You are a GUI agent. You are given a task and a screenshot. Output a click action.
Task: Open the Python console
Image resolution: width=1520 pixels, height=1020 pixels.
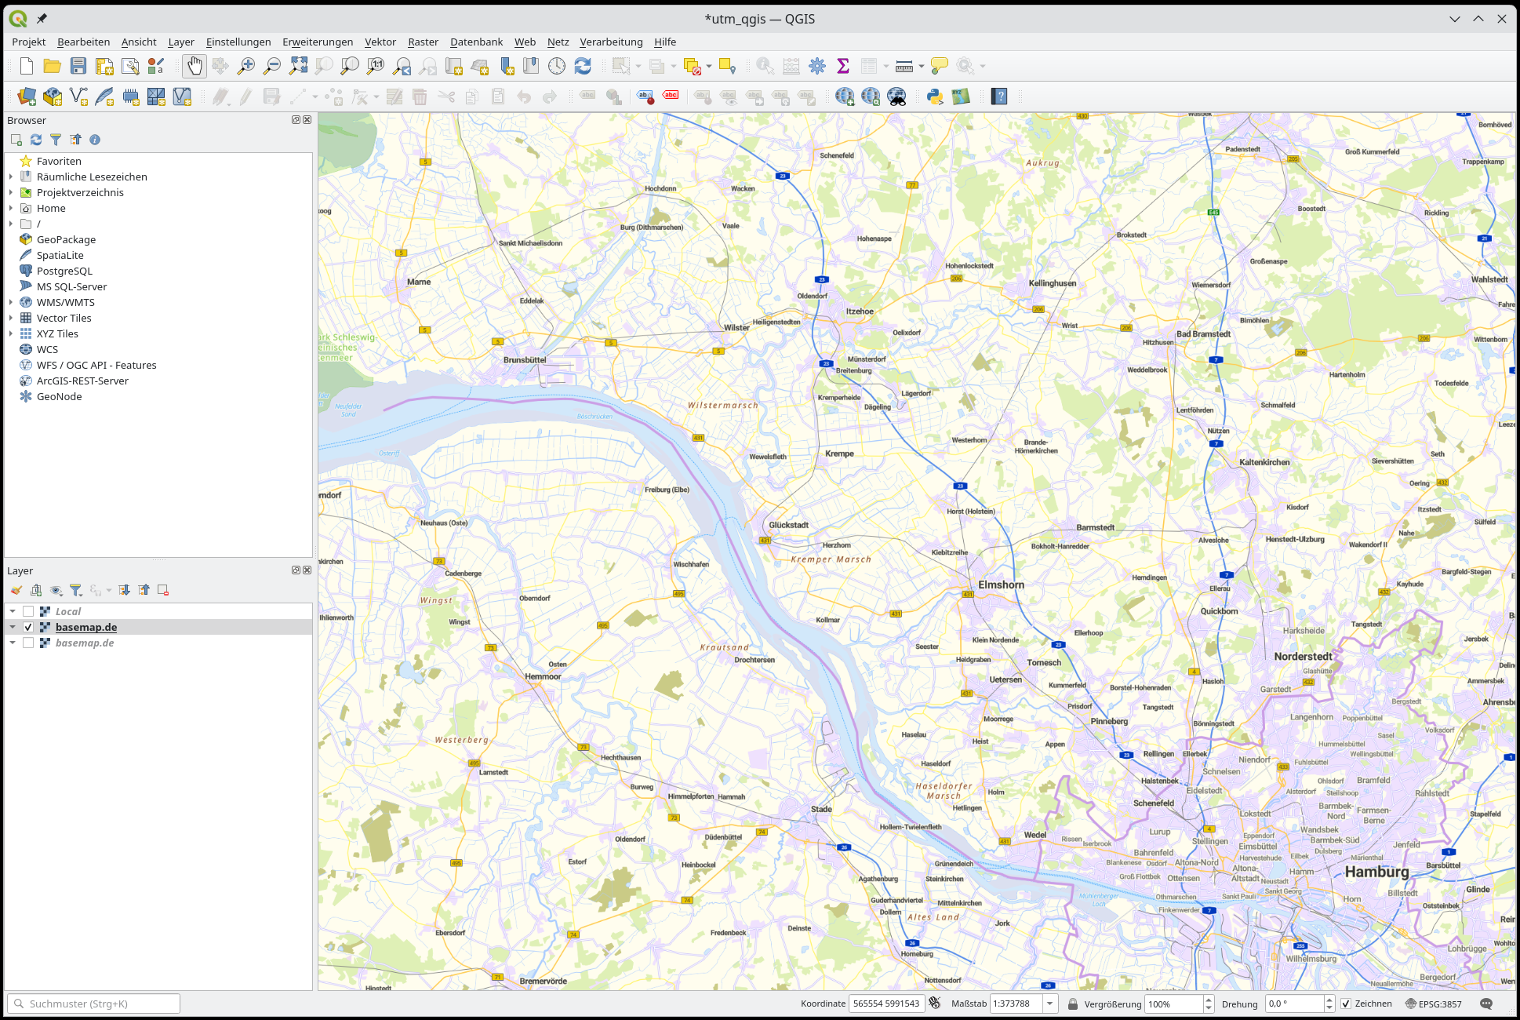(x=935, y=97)
